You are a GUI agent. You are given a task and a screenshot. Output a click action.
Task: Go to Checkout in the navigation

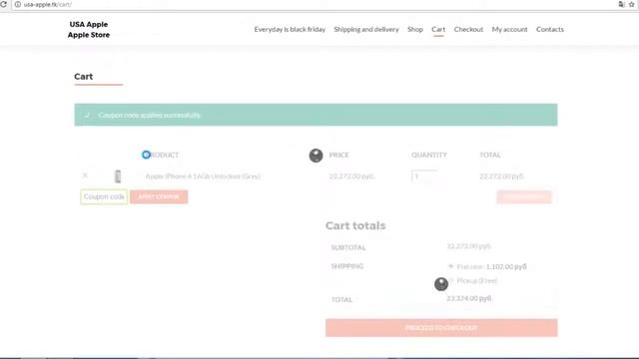pyautogui.click(x=468, y=29)
